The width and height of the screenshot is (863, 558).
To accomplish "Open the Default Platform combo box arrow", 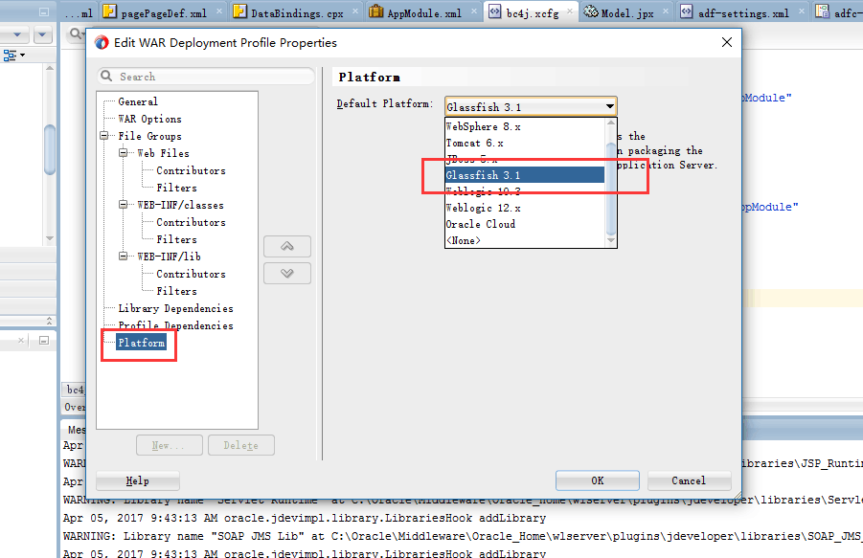I will pos(610,106).
